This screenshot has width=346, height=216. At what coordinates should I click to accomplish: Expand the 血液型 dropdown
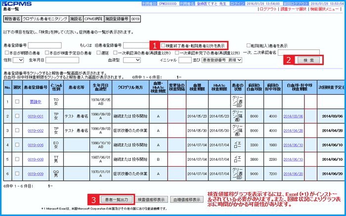pyautogui.click(x=131, y=60)
